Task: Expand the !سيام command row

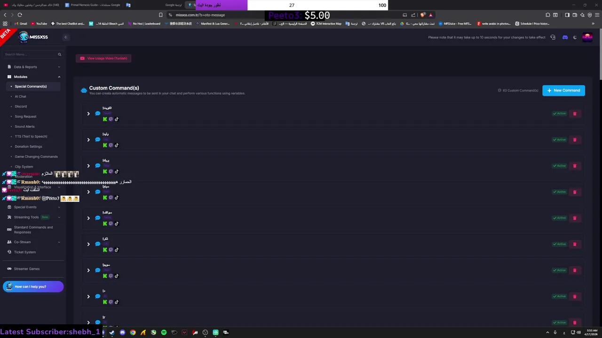Action: click(88, 192)
